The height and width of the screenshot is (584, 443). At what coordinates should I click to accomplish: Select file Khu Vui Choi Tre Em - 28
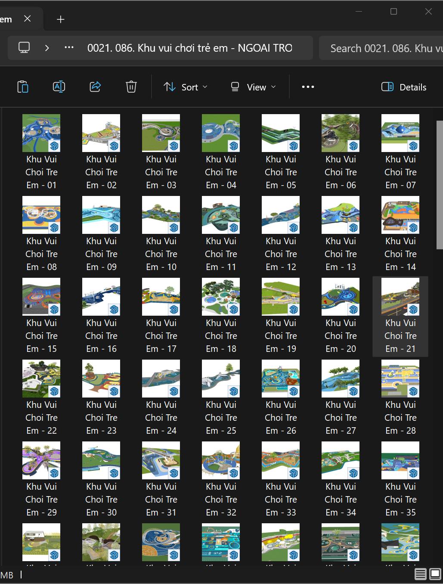coord(400,397)
